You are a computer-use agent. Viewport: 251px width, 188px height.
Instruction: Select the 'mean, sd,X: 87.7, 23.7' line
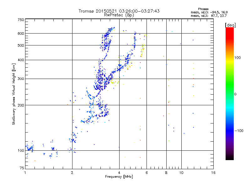[x=209, y=16]
